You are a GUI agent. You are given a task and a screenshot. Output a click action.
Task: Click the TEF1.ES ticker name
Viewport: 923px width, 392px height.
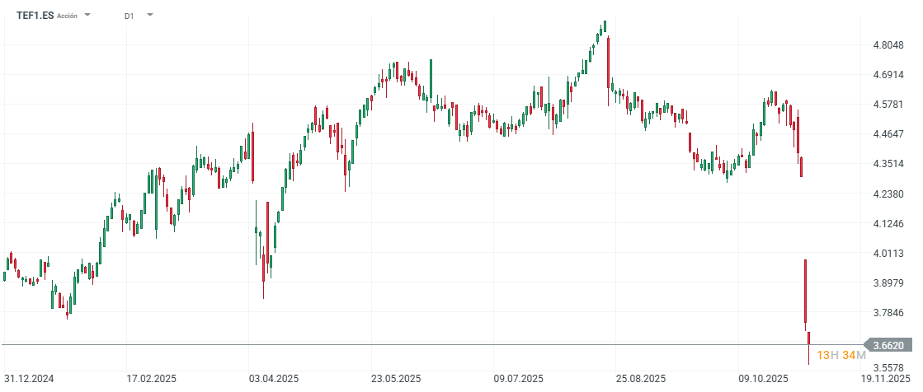pyautogui.click(x=35, y=15)
